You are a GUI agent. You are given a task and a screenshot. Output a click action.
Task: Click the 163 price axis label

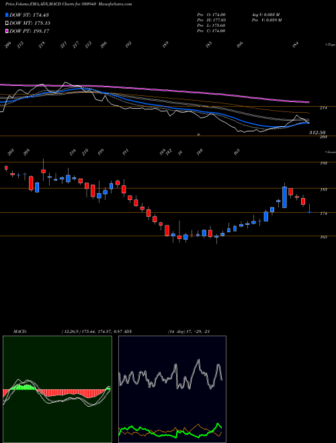[x=323, y=238]
